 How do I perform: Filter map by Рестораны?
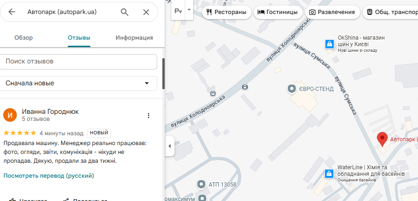(x=226, y=12)
